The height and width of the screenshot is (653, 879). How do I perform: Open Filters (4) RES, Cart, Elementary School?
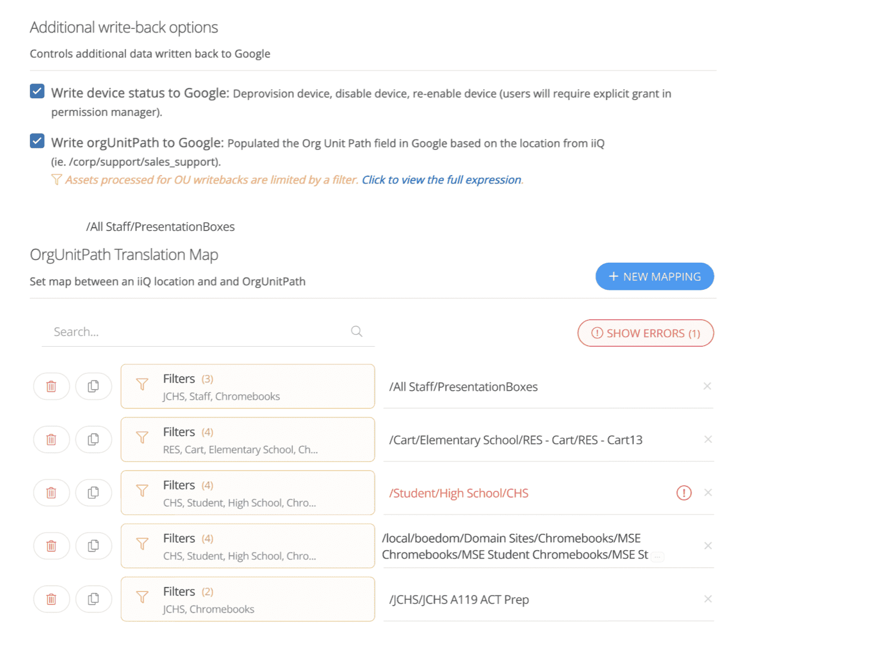click(x=248, y=439)
